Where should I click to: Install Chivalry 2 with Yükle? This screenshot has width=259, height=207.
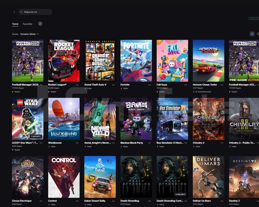pyautogui.click(x=196, y=146)
